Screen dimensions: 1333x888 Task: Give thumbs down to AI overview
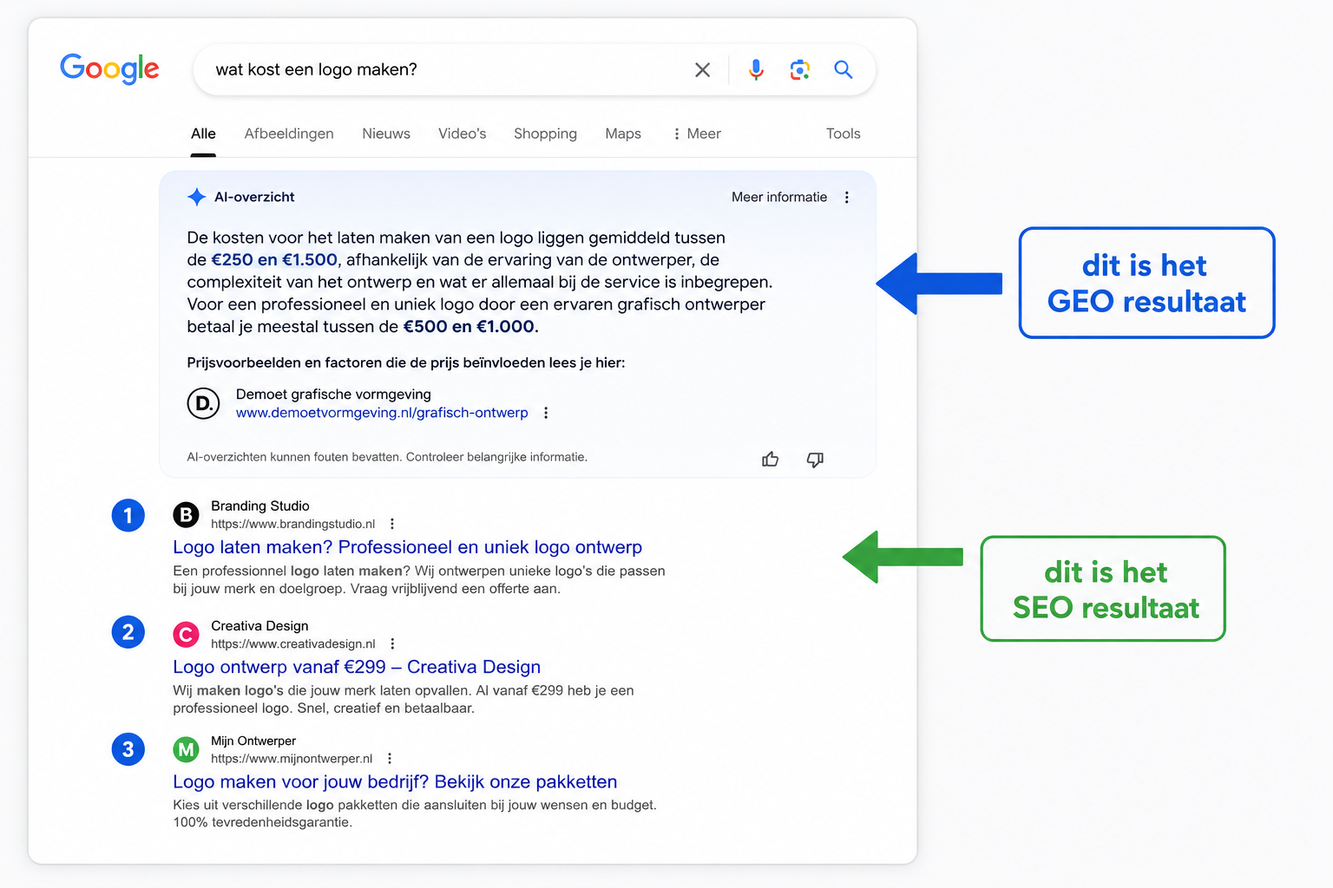tap(815, 459)
